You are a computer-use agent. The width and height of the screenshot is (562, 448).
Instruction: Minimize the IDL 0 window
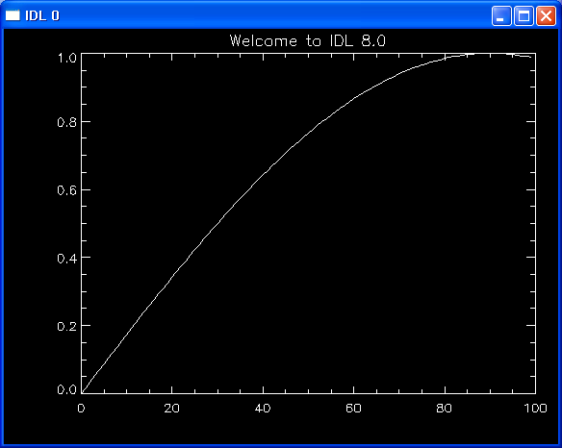click(501, 15)
